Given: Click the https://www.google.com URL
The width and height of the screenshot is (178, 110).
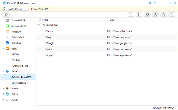Looking at the screenshot, I should point(120,43).
